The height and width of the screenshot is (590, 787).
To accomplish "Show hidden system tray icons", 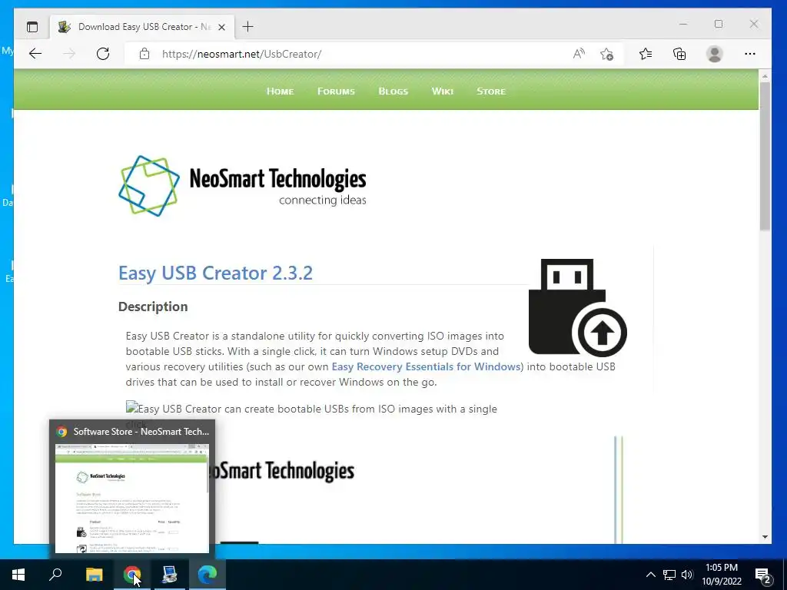I will (650, 575).
